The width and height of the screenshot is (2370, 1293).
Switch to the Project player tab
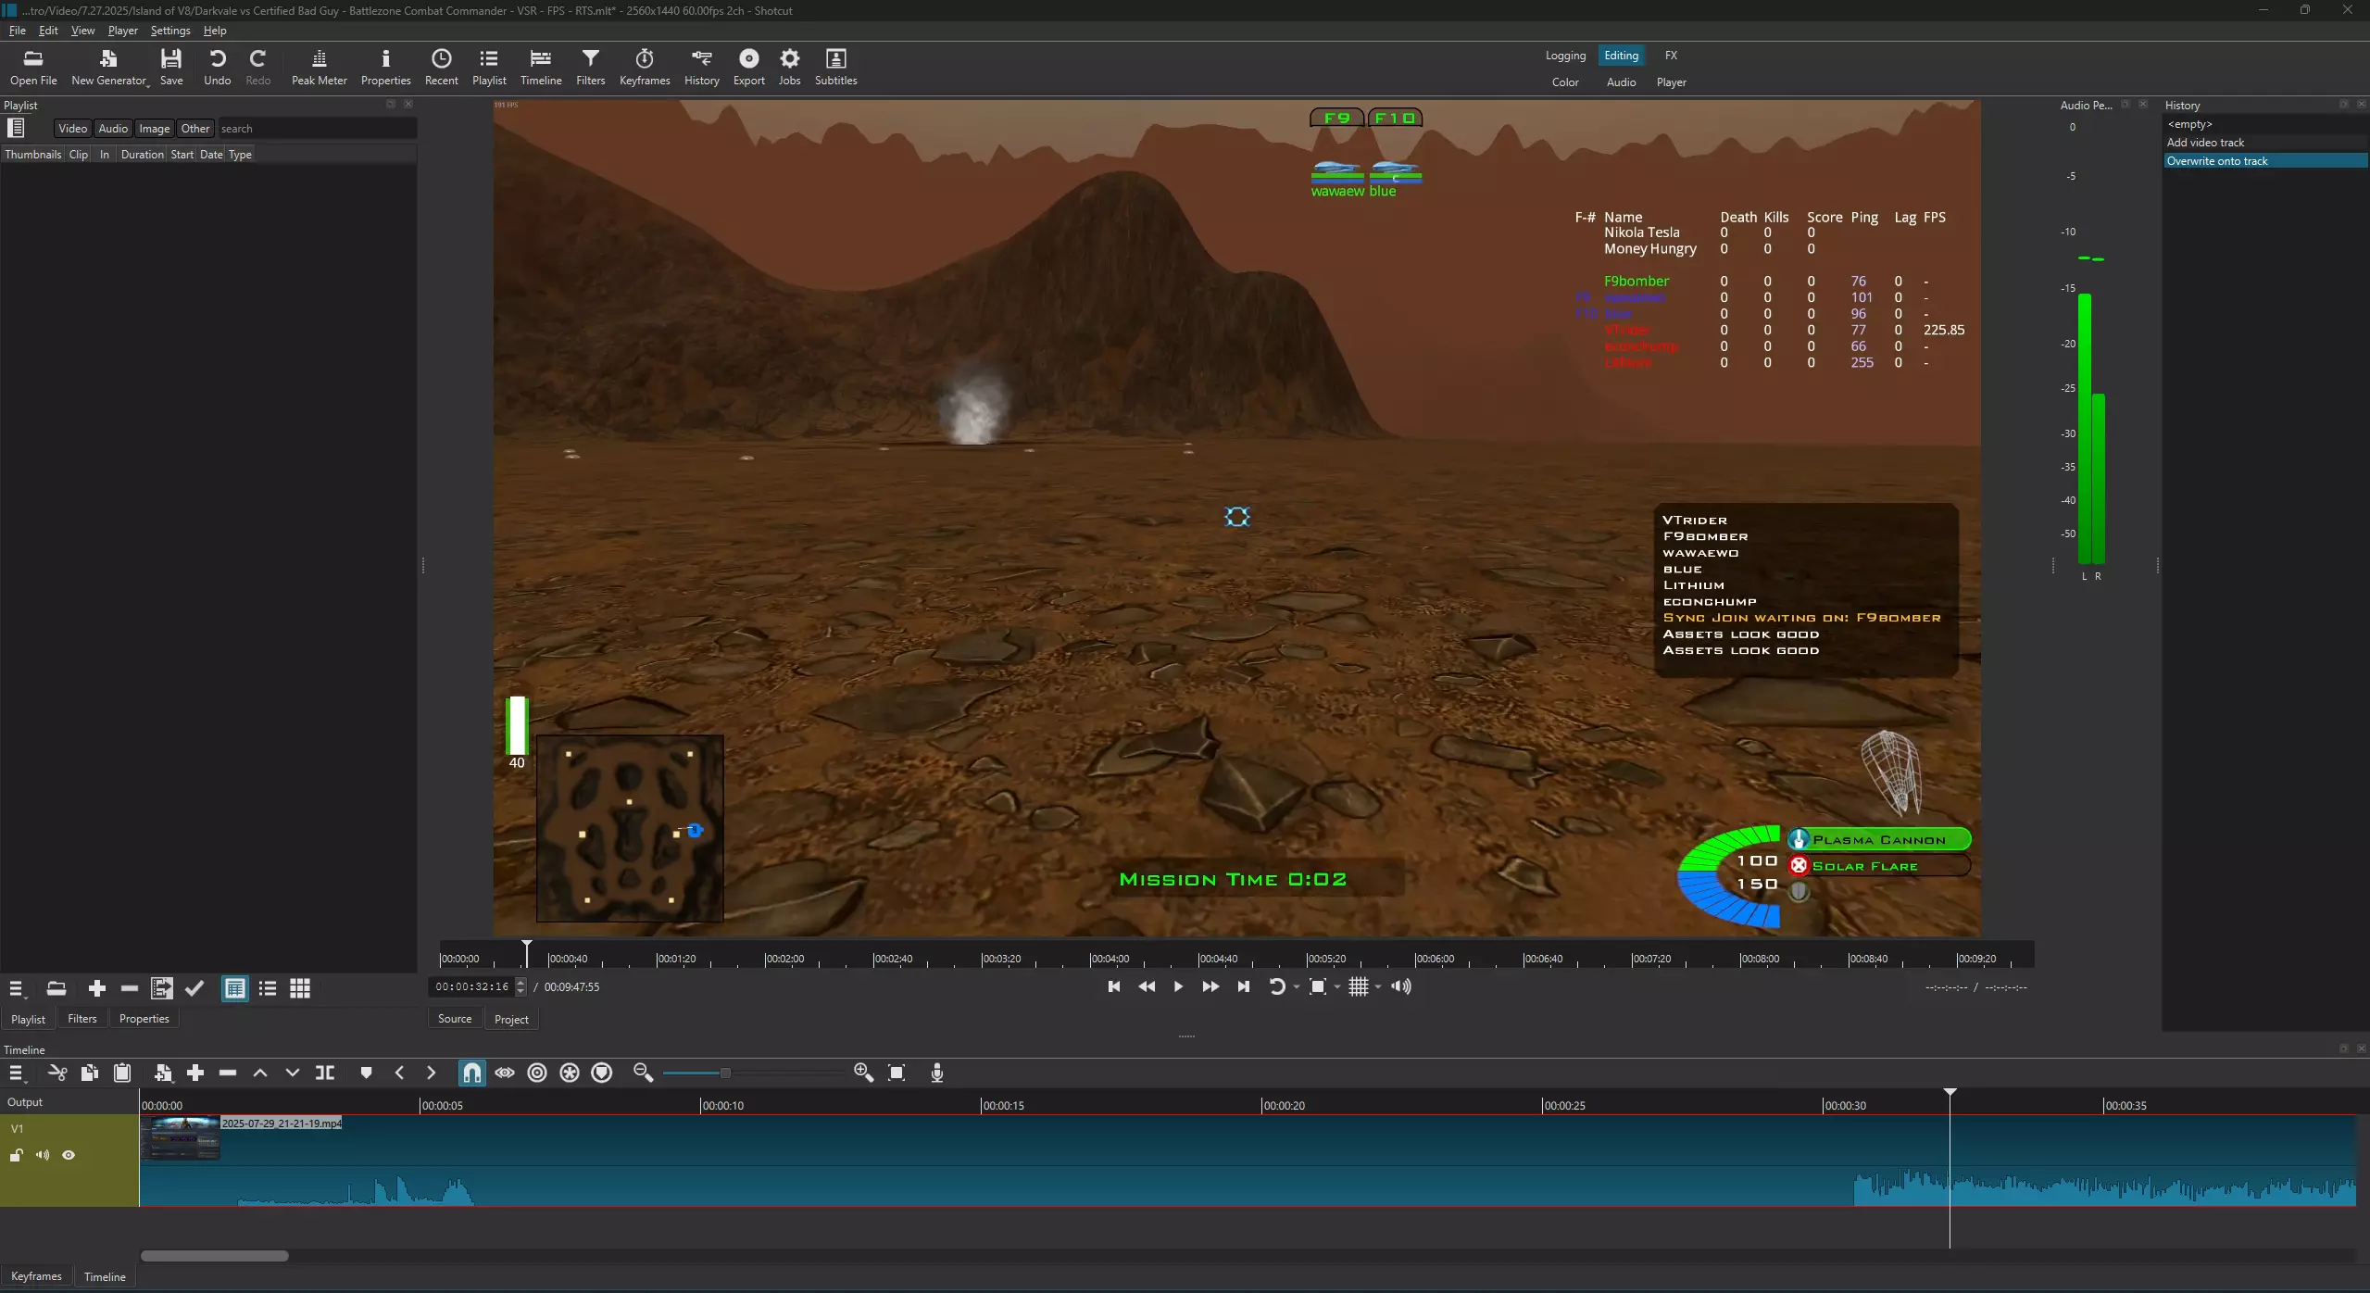click(x=510, y=1019)
